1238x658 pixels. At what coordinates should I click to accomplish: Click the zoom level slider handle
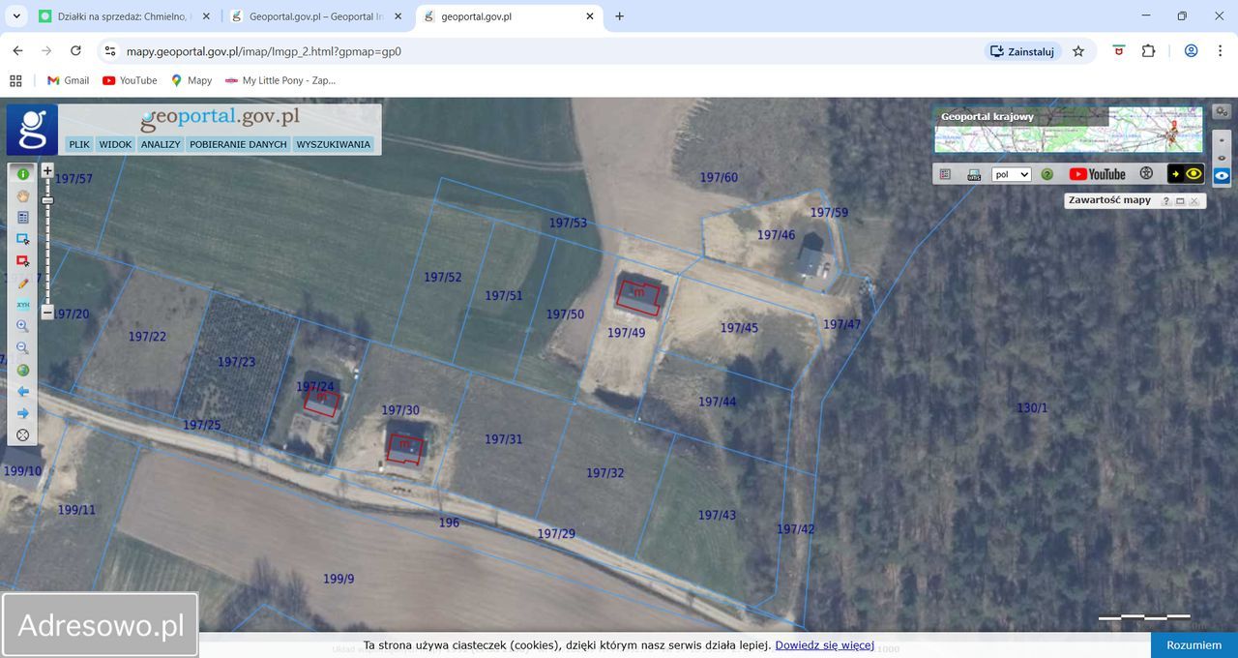tap(47, 200)
